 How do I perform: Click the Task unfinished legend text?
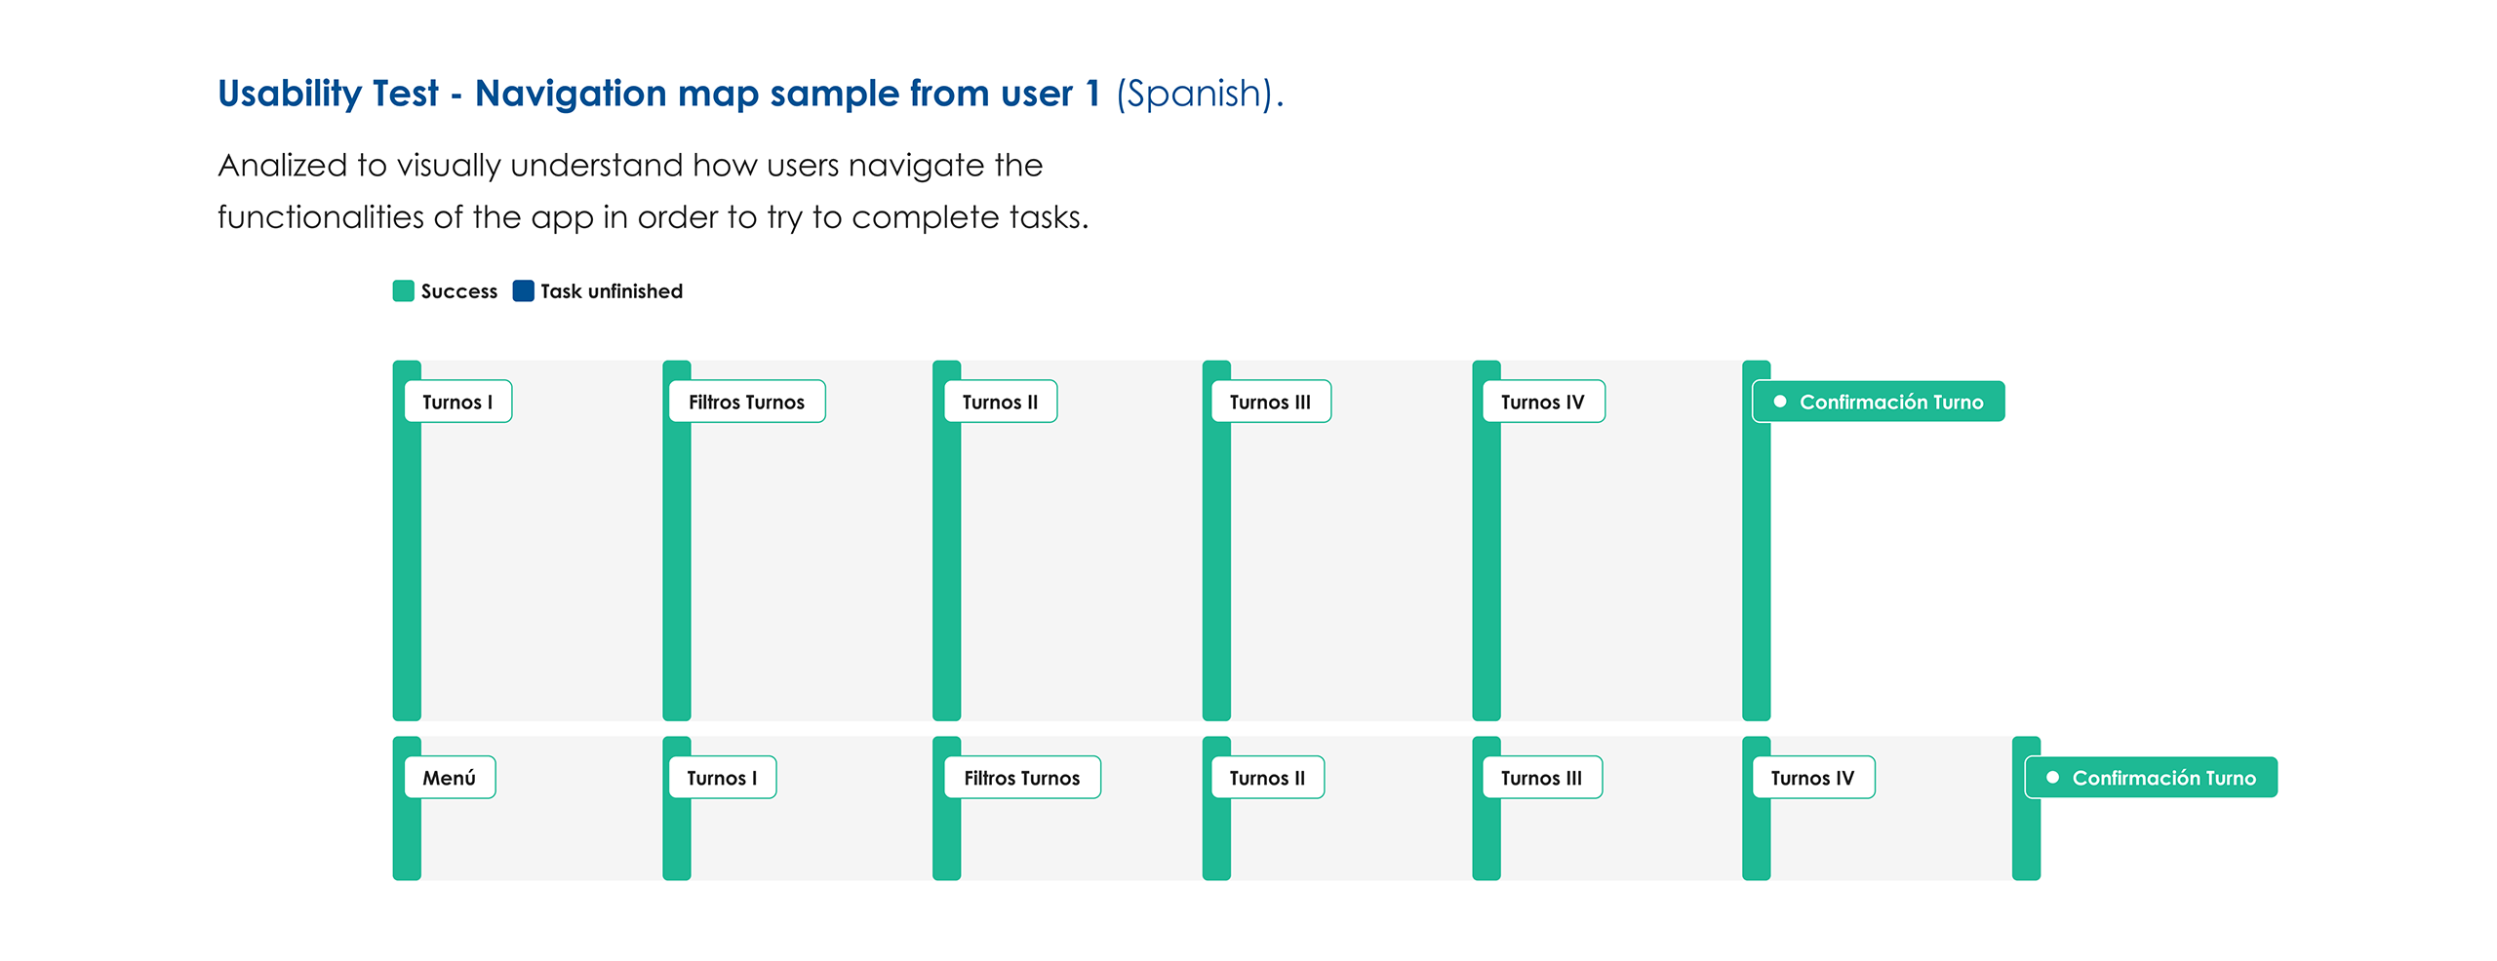coord(612,290)
